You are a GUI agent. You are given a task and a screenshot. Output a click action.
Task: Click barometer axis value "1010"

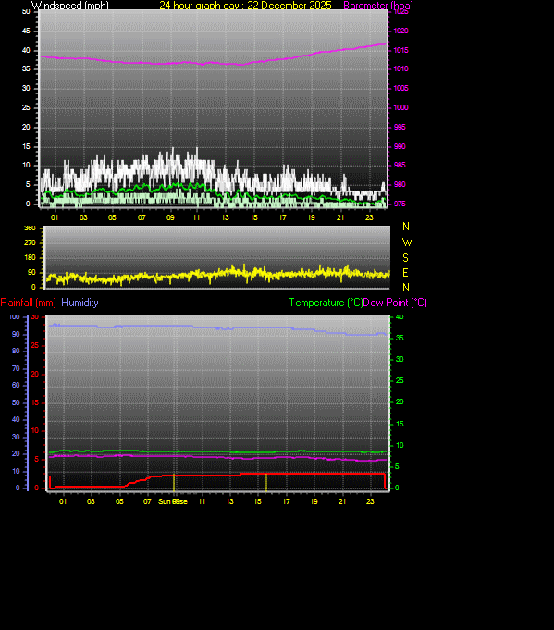(x=401, y=68)
